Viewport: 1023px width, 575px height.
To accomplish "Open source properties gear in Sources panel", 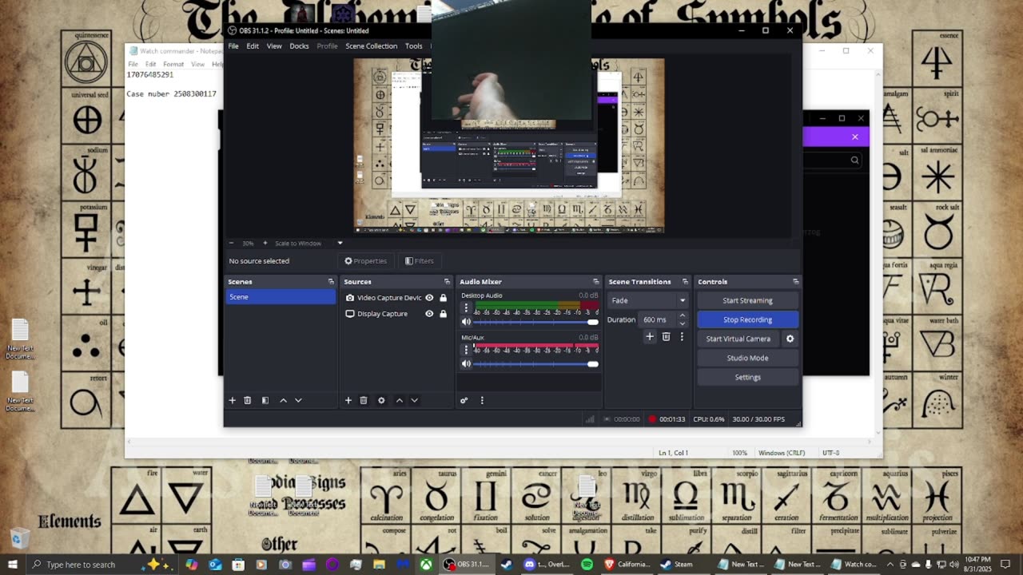I will (381, 400).
